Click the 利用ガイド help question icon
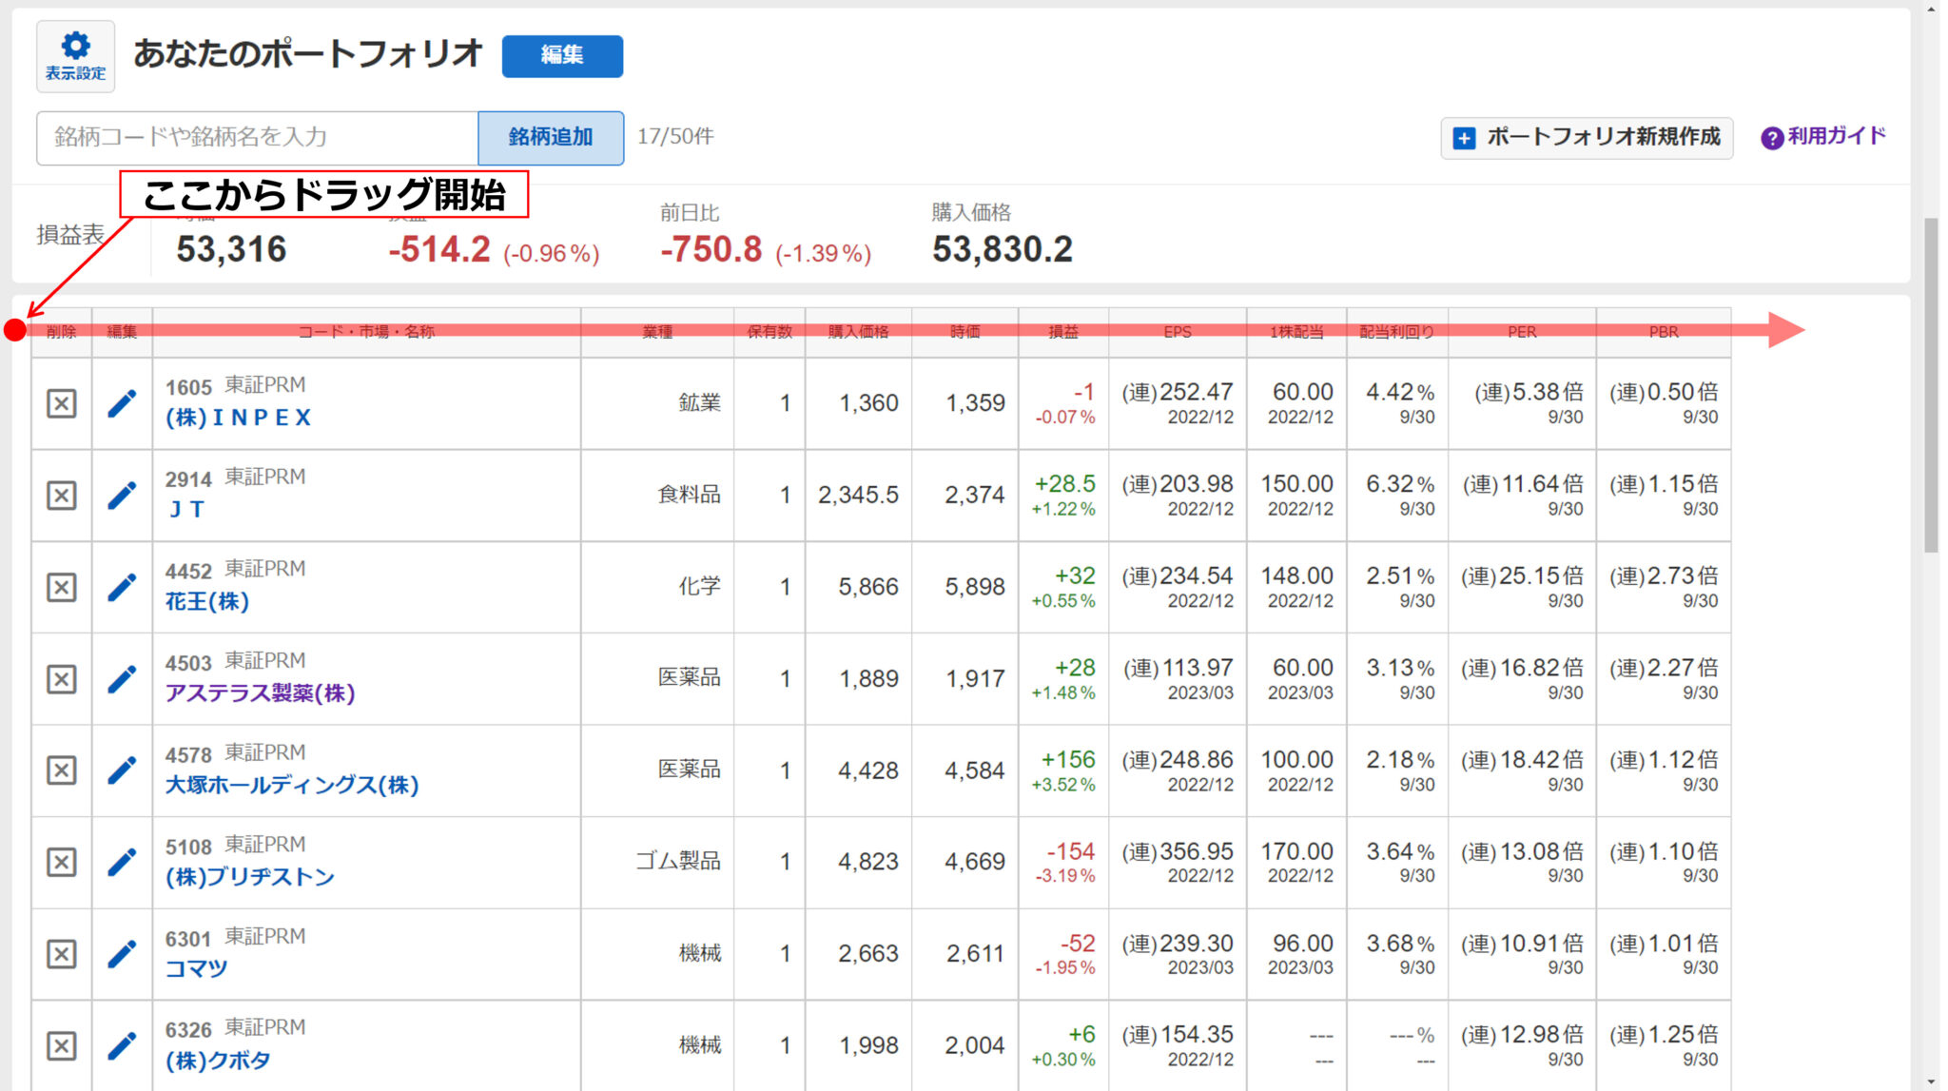Screen dimensions: 1948x1091 coord(1771,138)
